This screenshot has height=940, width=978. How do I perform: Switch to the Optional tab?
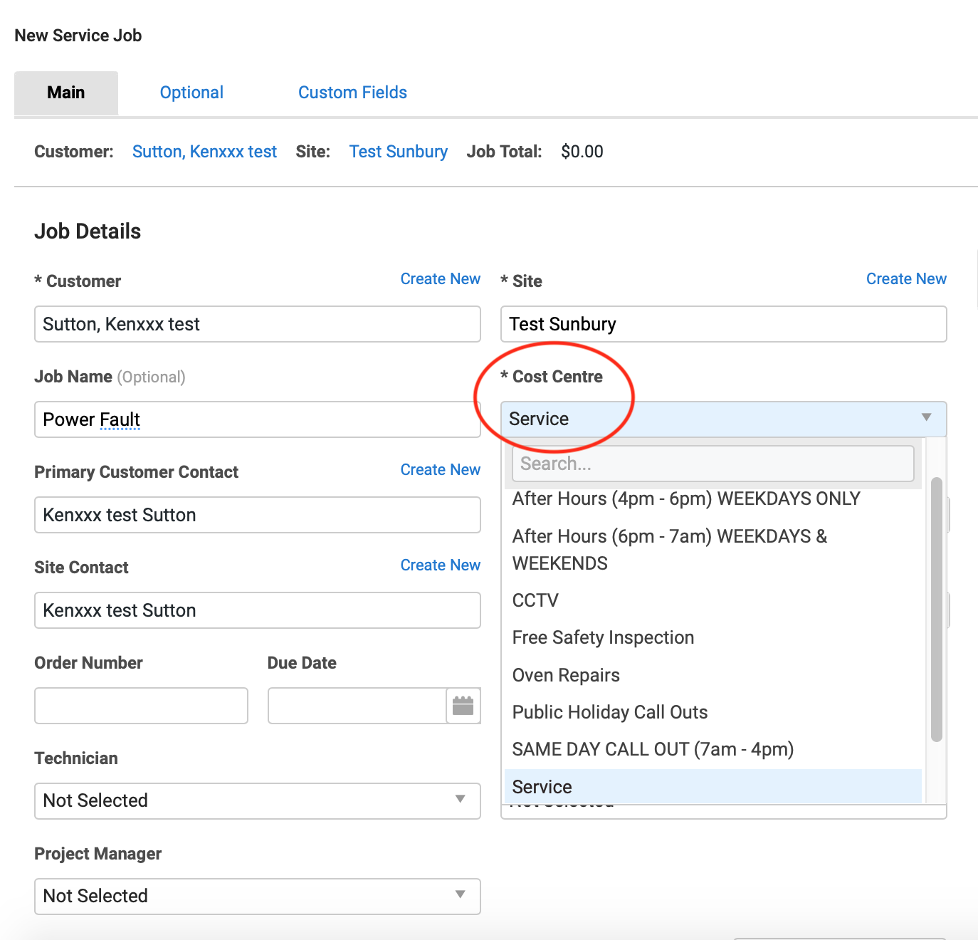tap(191, 93)
